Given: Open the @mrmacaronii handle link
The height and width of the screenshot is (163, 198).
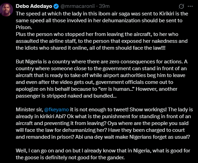Looking at the screenshot, I should point(78,6).
